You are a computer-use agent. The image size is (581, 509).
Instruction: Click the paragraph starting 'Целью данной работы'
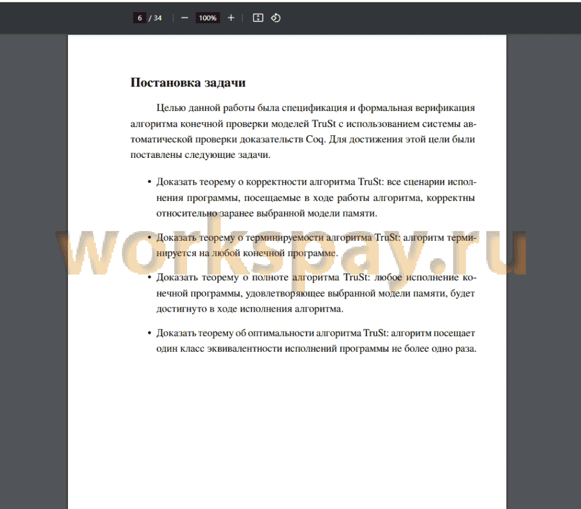point(303,131)
